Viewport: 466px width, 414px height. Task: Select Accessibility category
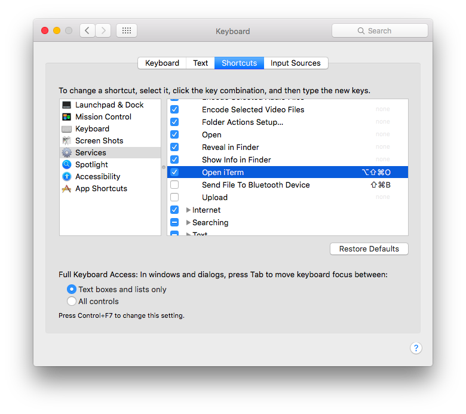pos(111,177)
